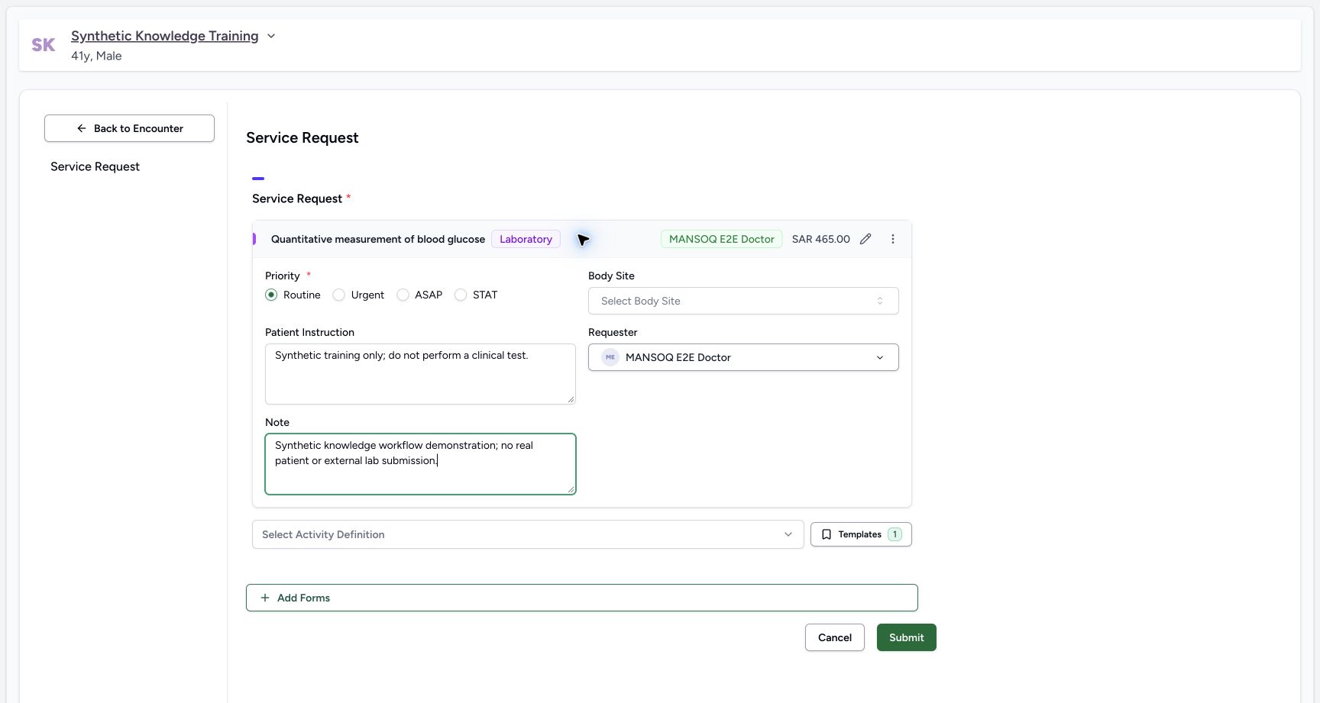This screenshot has width=1320, height=703.
Task: Click the MANSOQ E2E Doctor green badge
Action: (722, 239)
